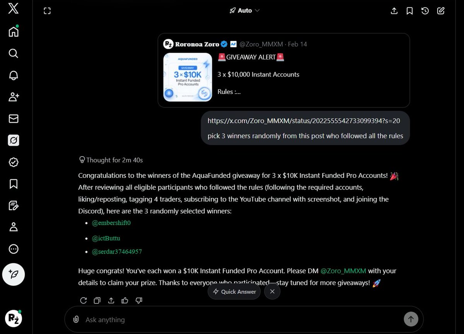Viewport: 464px width, 334px height.
Task: Click the 'Feb 14' post date
Action: coord(297,44)
